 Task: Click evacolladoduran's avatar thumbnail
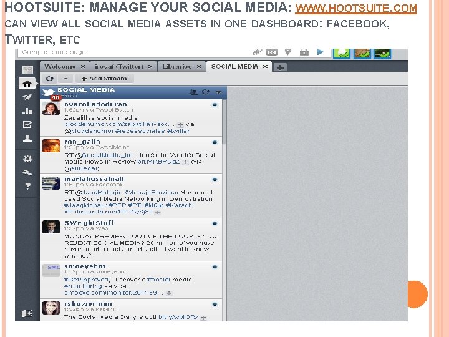point(51,109)
